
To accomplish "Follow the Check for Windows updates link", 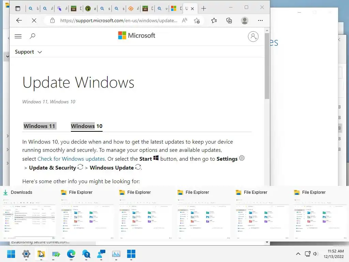I will tap(71, 159).
